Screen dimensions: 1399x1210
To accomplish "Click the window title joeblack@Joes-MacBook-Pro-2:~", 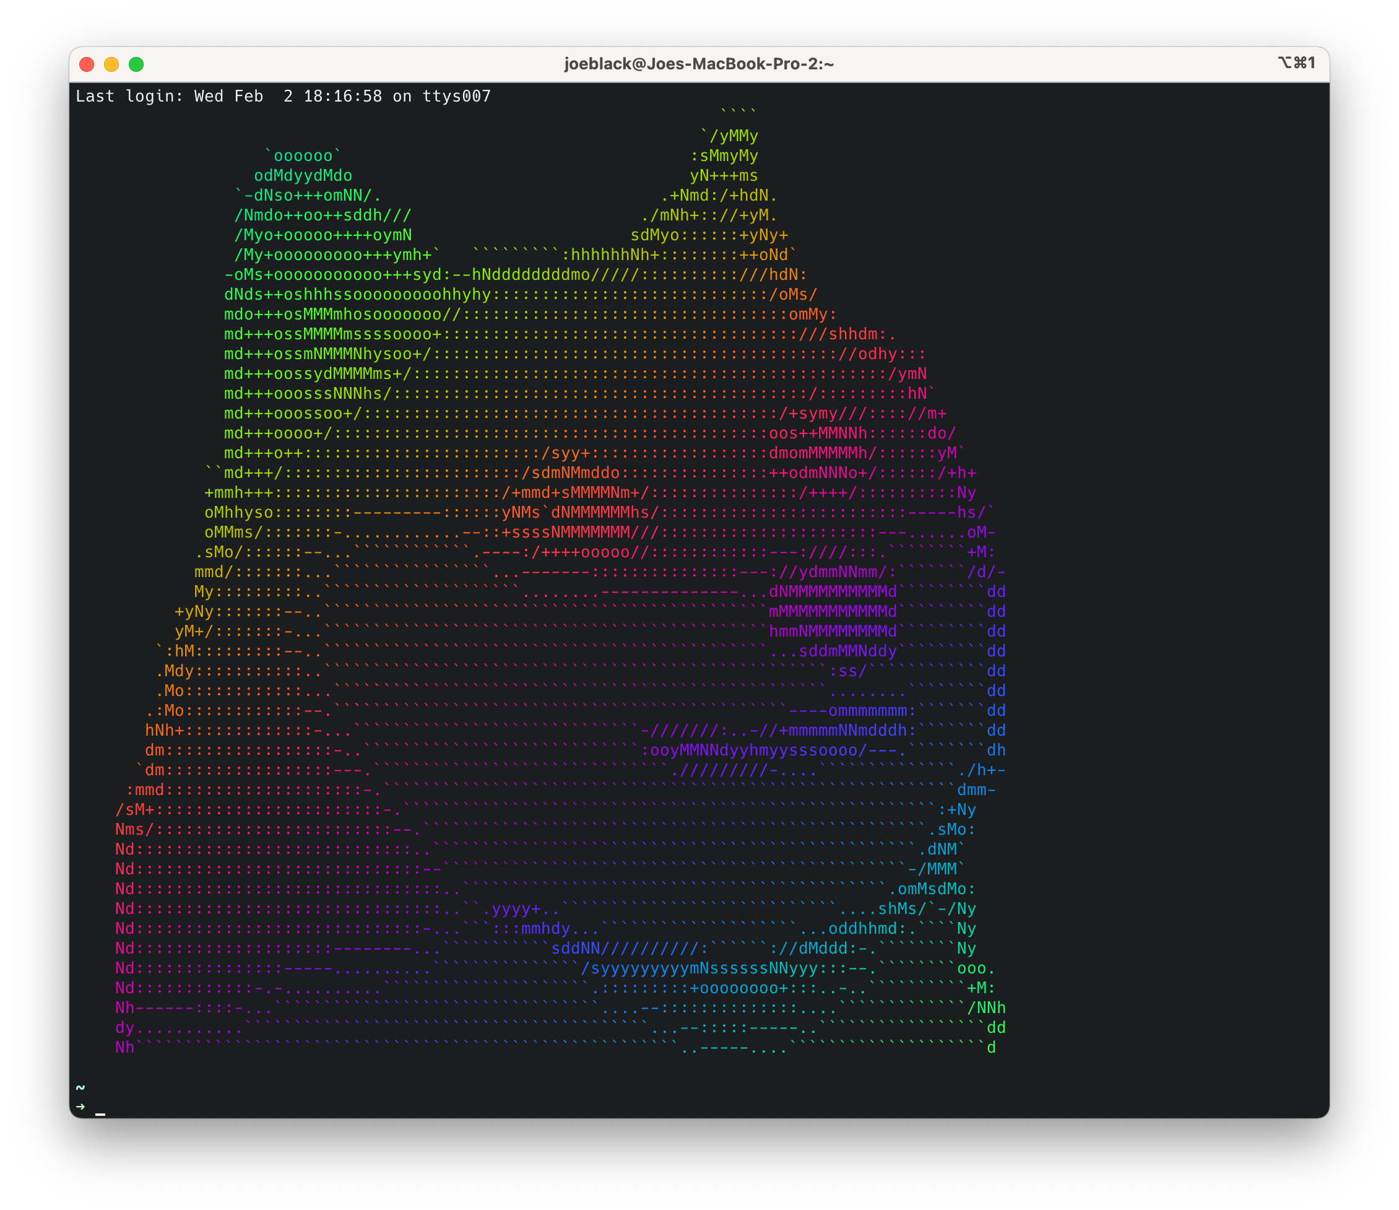I will 699,64.
